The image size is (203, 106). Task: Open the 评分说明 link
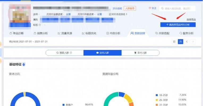pyautogui.click(x=117, y=8)
